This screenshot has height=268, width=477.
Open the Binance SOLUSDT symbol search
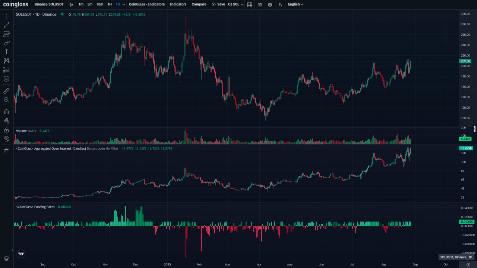pos(49,4)
